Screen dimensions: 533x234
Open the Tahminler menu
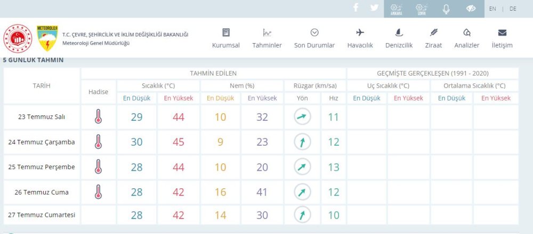click(x=267, y=38)
